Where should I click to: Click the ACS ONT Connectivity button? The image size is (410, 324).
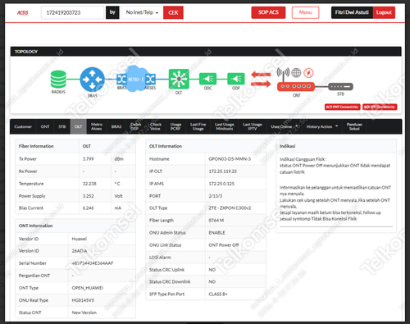tap(342, 107)
